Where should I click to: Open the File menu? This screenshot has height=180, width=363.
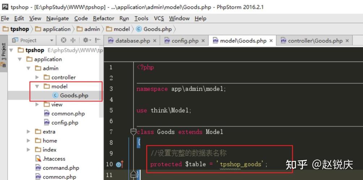5,18
